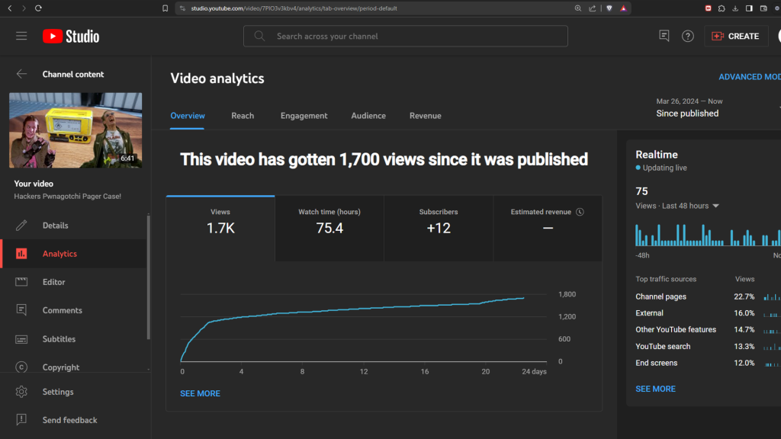
Task: Click the Comments icon in sidebar
Action: [x=21, y=310]
